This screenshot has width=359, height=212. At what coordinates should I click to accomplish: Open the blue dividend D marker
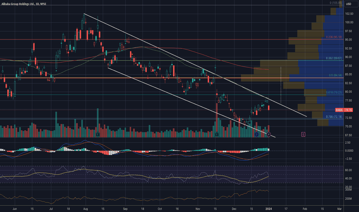(257, 135)
